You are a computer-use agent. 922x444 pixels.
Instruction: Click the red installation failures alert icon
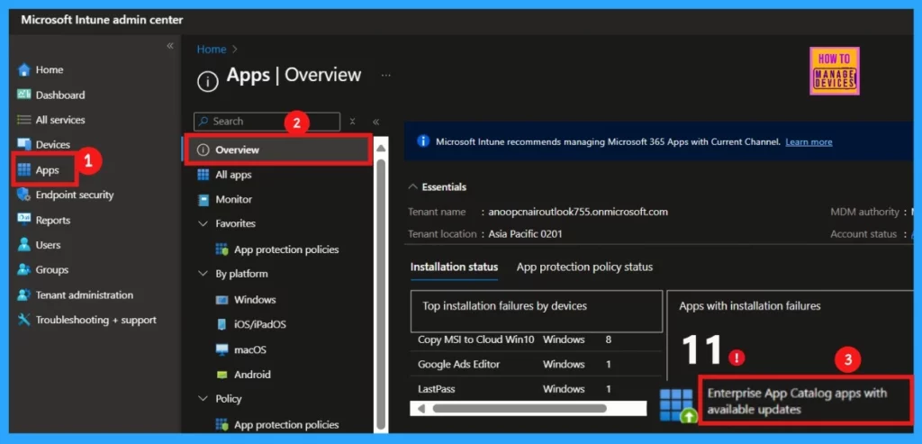pyautogui.click(x=737, y=357)
